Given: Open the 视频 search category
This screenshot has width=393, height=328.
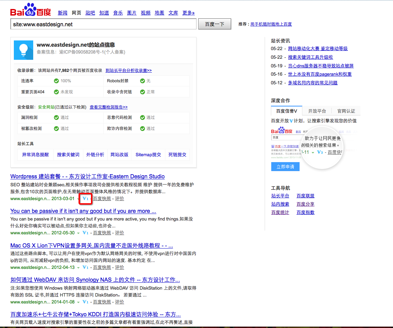Looking at the screenshot, I should click(x=146, y=13).
